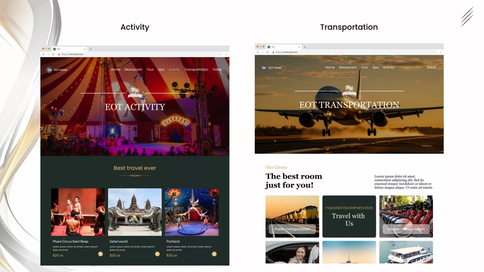The image size is (484, 272).
Task: Close the EOT tab in Activity browser
Action: coord(85,49)
